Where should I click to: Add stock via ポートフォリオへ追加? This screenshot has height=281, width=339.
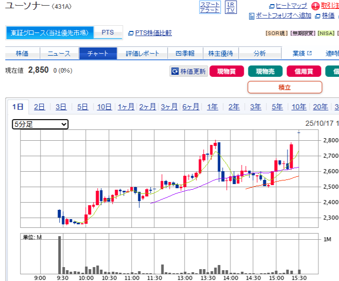tap(280, 15)
